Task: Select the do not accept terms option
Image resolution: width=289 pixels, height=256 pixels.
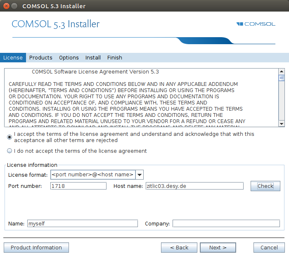Action: pos(9,151)
